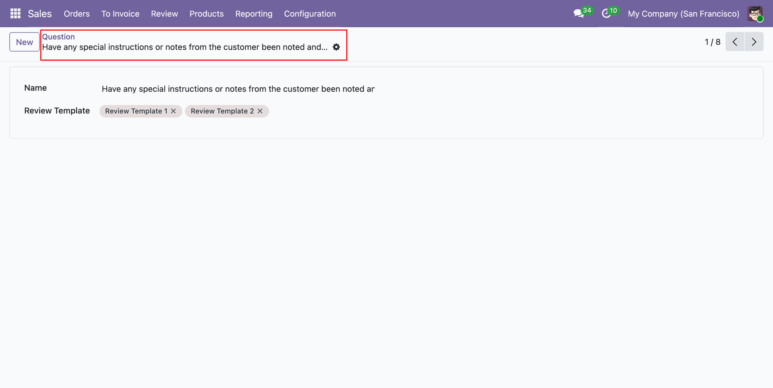This screenshot has height=388, width=773.
Task: Open the messages chat bubble icon
Action: [579, 14]
